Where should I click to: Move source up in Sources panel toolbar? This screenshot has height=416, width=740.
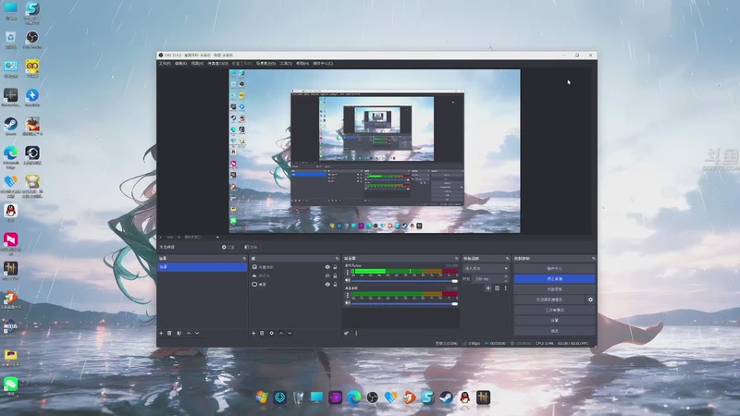point(281,333)
